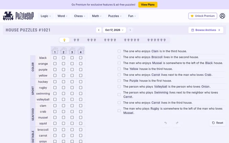This screenshot has width=229, height=143.
Task: Open the Logic menu
Action: [46, 16]
